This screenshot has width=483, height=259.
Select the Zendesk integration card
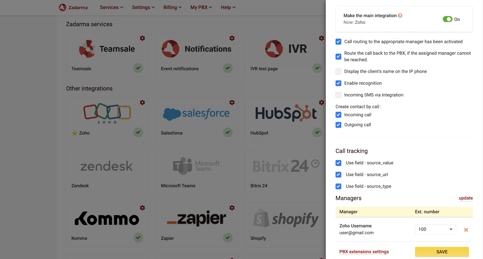107,172
